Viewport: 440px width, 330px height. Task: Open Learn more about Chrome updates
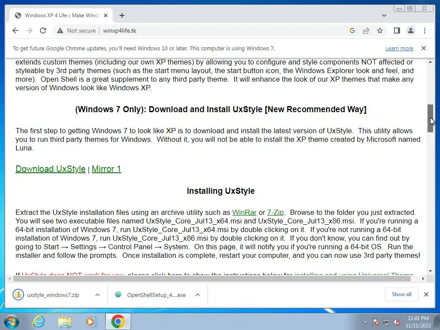click(x=399, y=48)
